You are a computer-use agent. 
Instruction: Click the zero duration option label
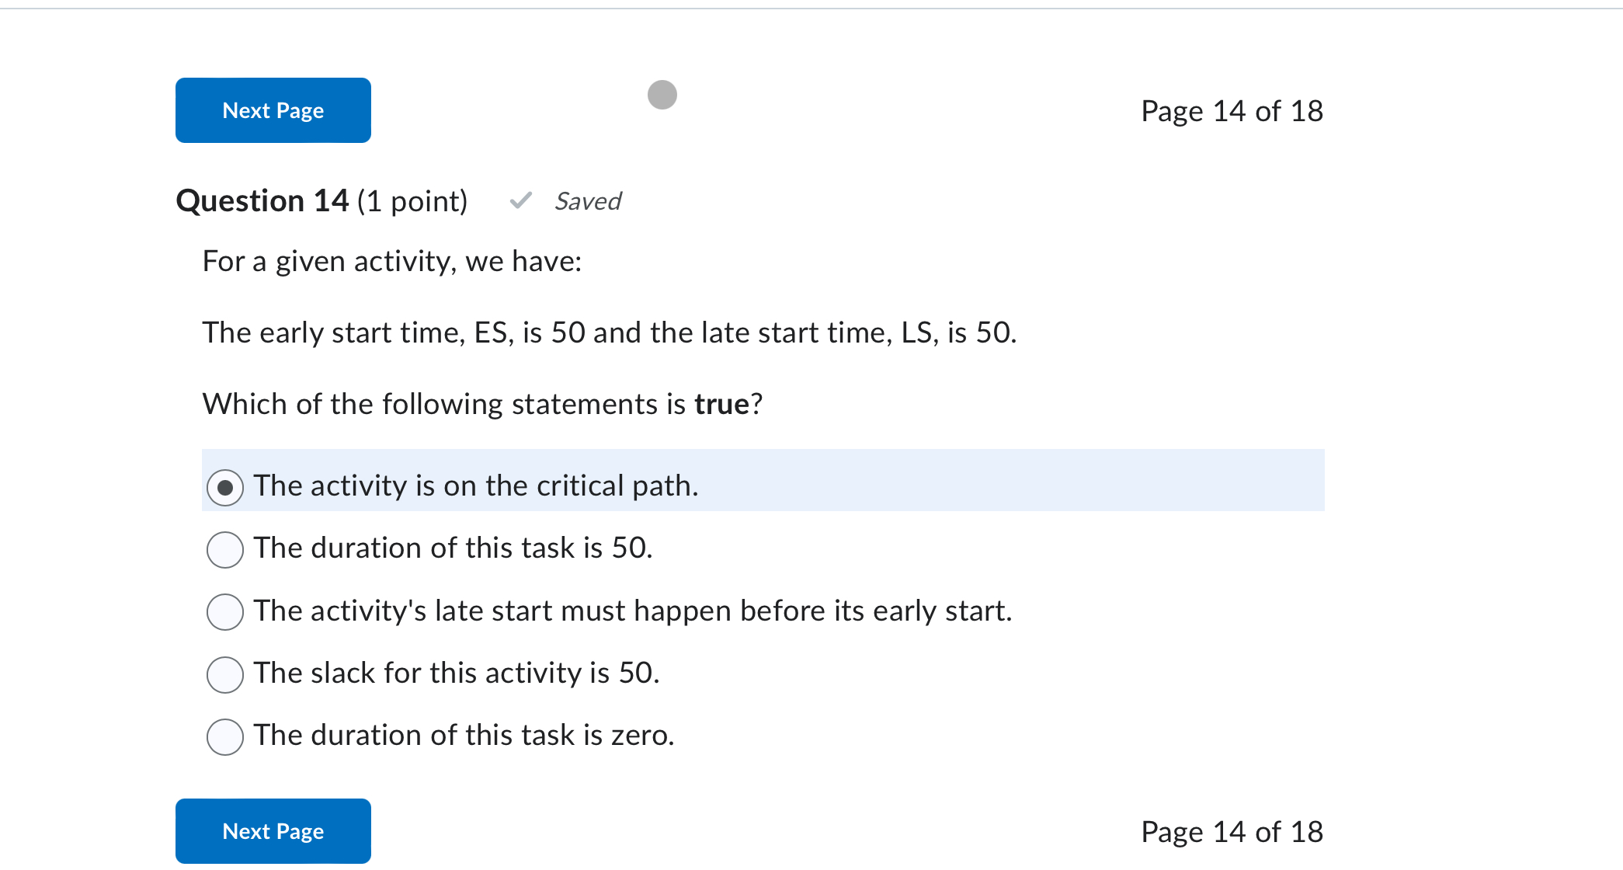tap(464, 736)
